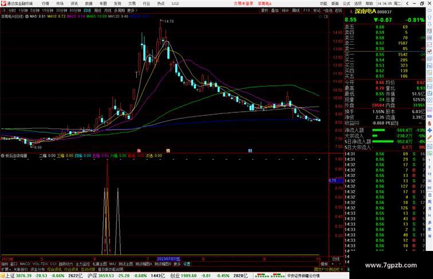Viewport: 433px width, 279px height.
Task: Switch sub-chart indicator to MACD
Action: 25,264
